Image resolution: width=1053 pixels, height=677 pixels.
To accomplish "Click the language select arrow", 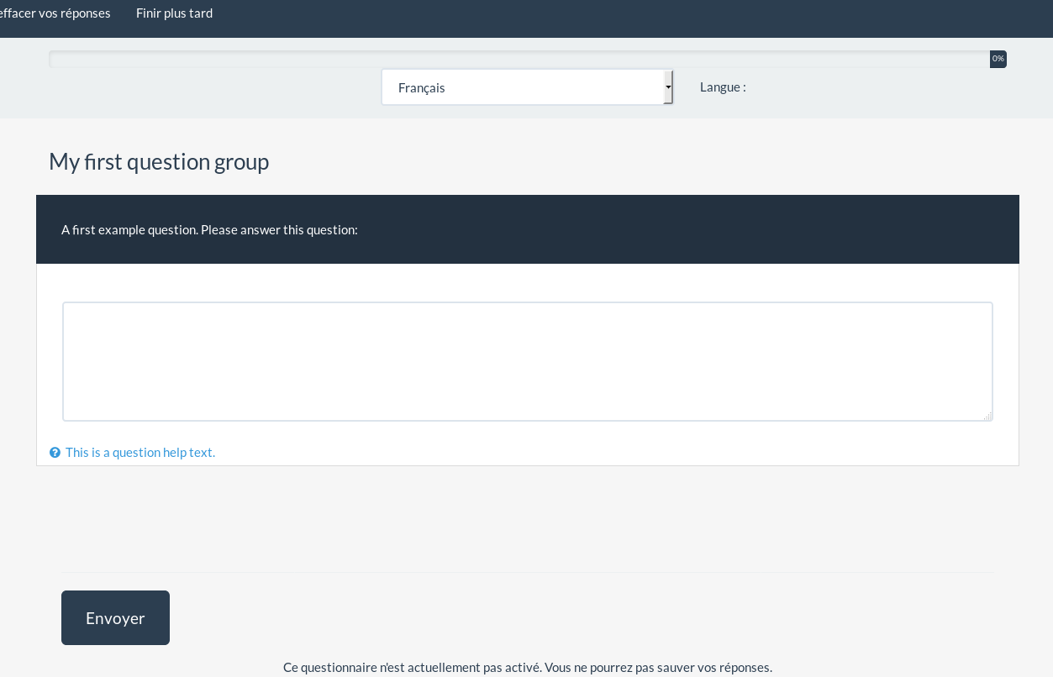I will click(x=668, y=87).
